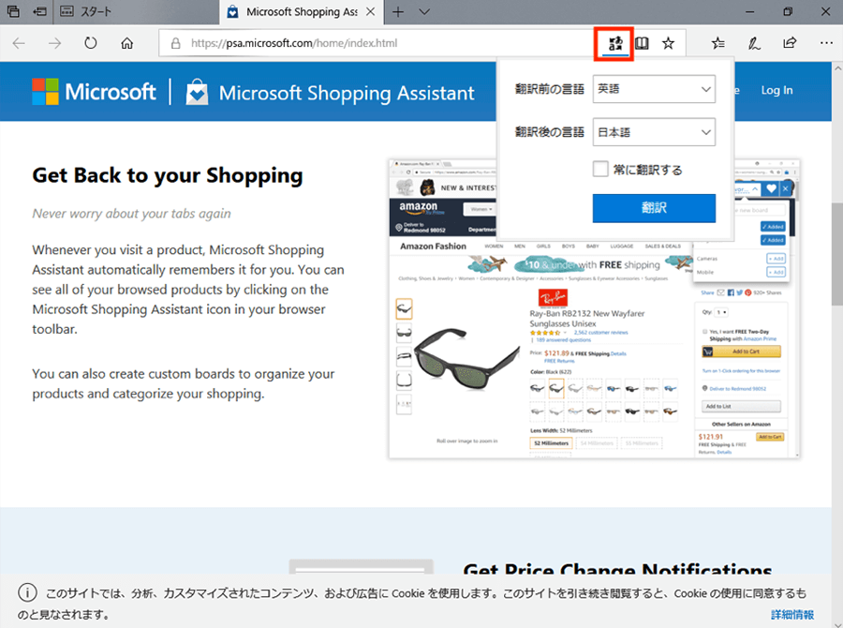Open the 翻訳後の言語 dropdown showing 日本語
The height and width of the screenshot is (628, 843).
point(654,132)
